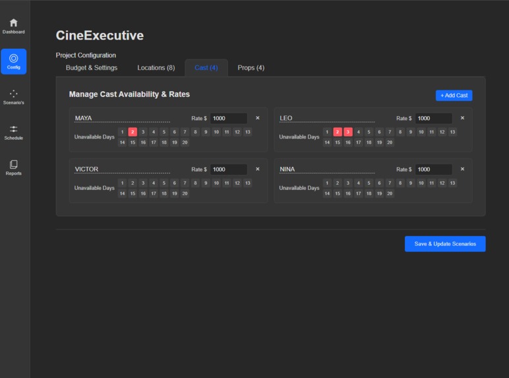Screen dimensions: 509x378
Task: Toggle day 19 unavailable for LEO
Action: click(x=379, y=142)
